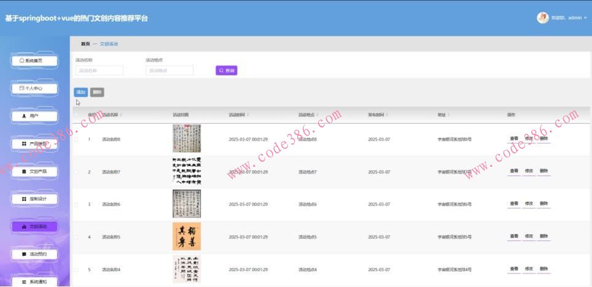Sort by the 活动地点 column sort arrows
Screen dimensions: 592x287
317,115
